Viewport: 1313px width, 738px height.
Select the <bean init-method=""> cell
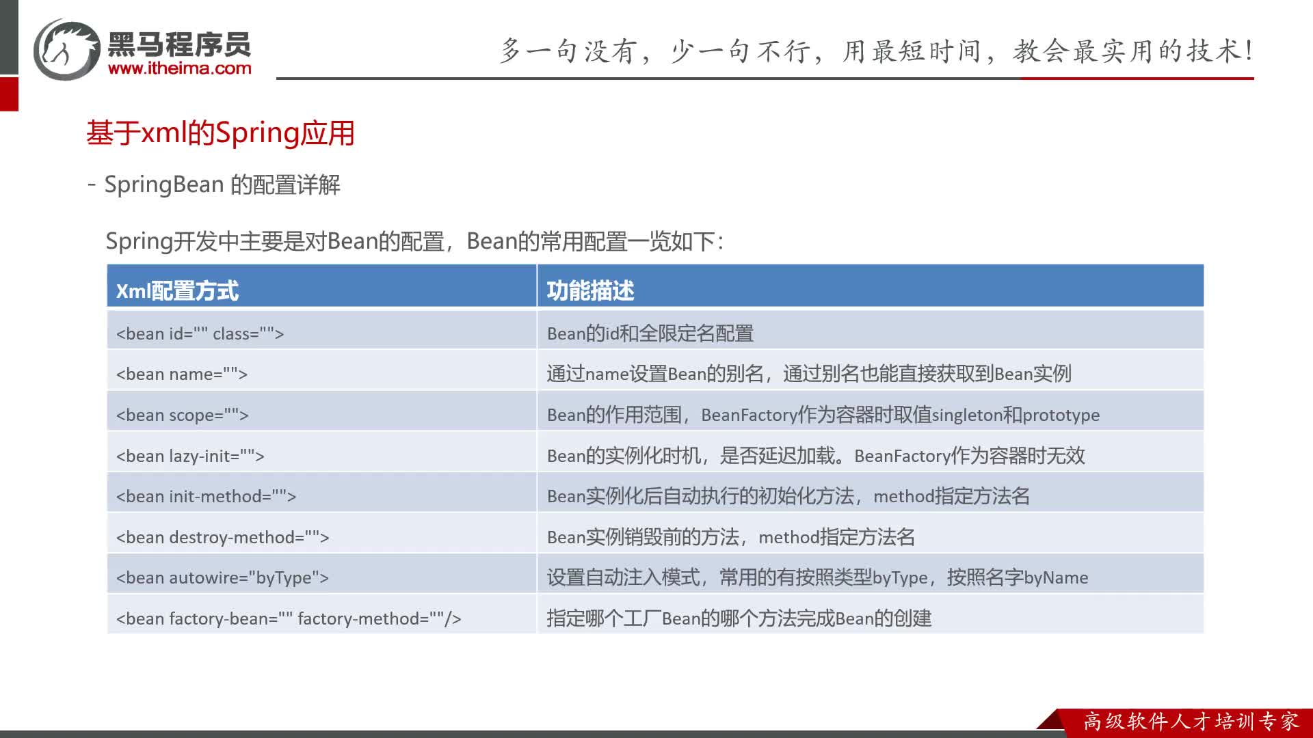point(321,493)
